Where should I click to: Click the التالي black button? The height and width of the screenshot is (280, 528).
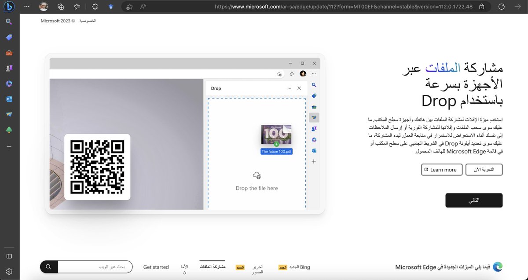(x=474, y=200)
